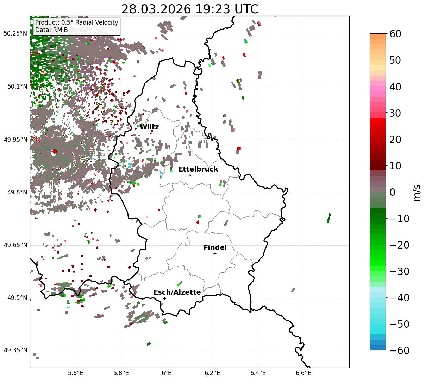Click the colorbar 50 tick label
This screenshot has height=380, width=425.
395,60
